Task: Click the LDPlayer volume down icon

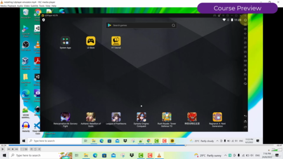Action: point(245,34)
